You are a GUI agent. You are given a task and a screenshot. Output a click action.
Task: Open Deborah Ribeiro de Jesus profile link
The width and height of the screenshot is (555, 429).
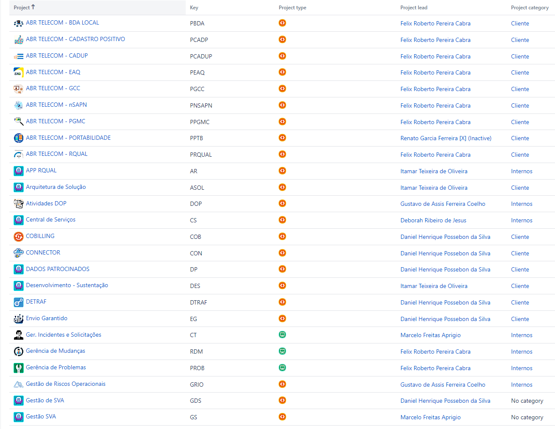click(x=433, y=220)
